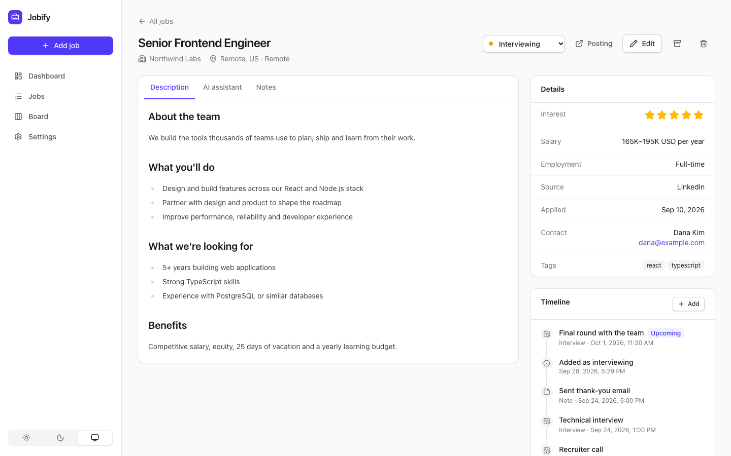Open the Interviewing status dropdown
Screen dimensions: 731x456
tap(524, 44)
